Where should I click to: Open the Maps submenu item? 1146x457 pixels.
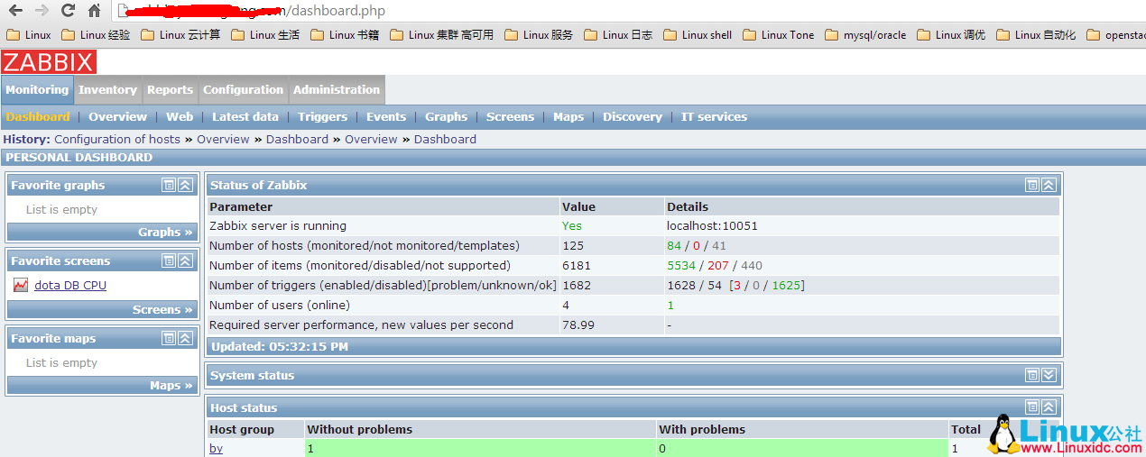[568, 116]
